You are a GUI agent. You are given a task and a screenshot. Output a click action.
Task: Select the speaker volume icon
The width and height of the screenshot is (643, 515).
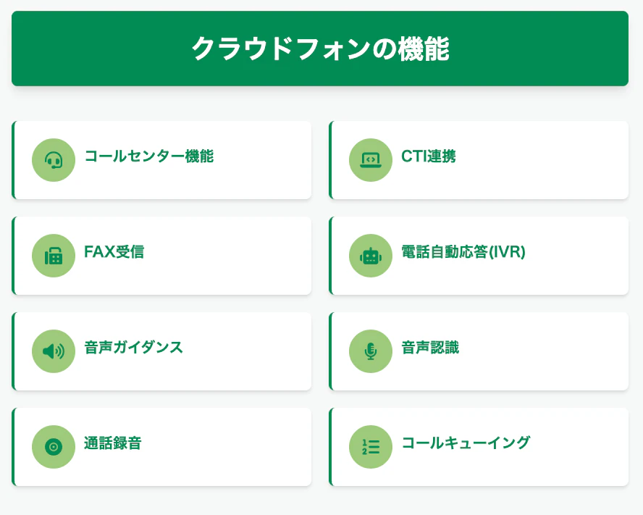coord(54,351)
